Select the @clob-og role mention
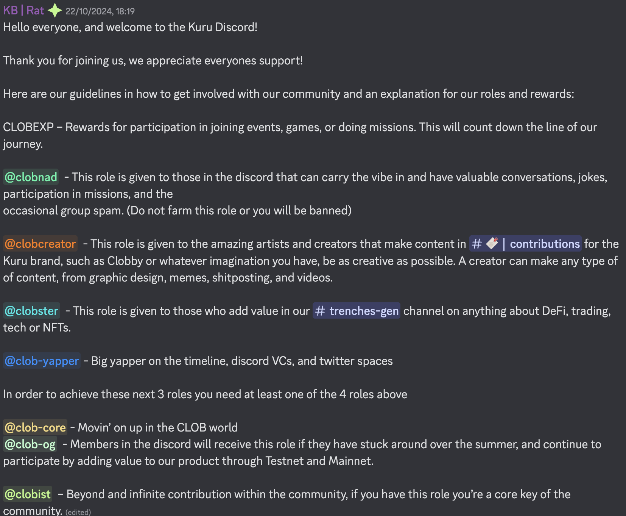The image size is (626, 516). (30, 444)
